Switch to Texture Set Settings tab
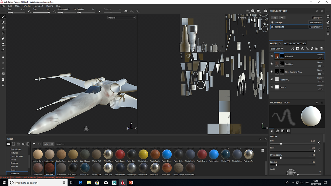The height and width of the screenshot is (186, 331). 295,43
